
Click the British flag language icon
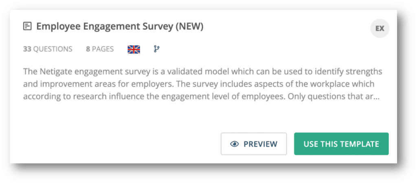pos(134,49)
